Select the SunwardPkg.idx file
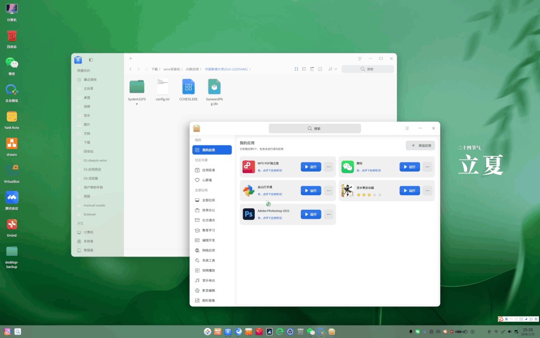This screenshot has width=540, height=338. (x=214, y=92)
